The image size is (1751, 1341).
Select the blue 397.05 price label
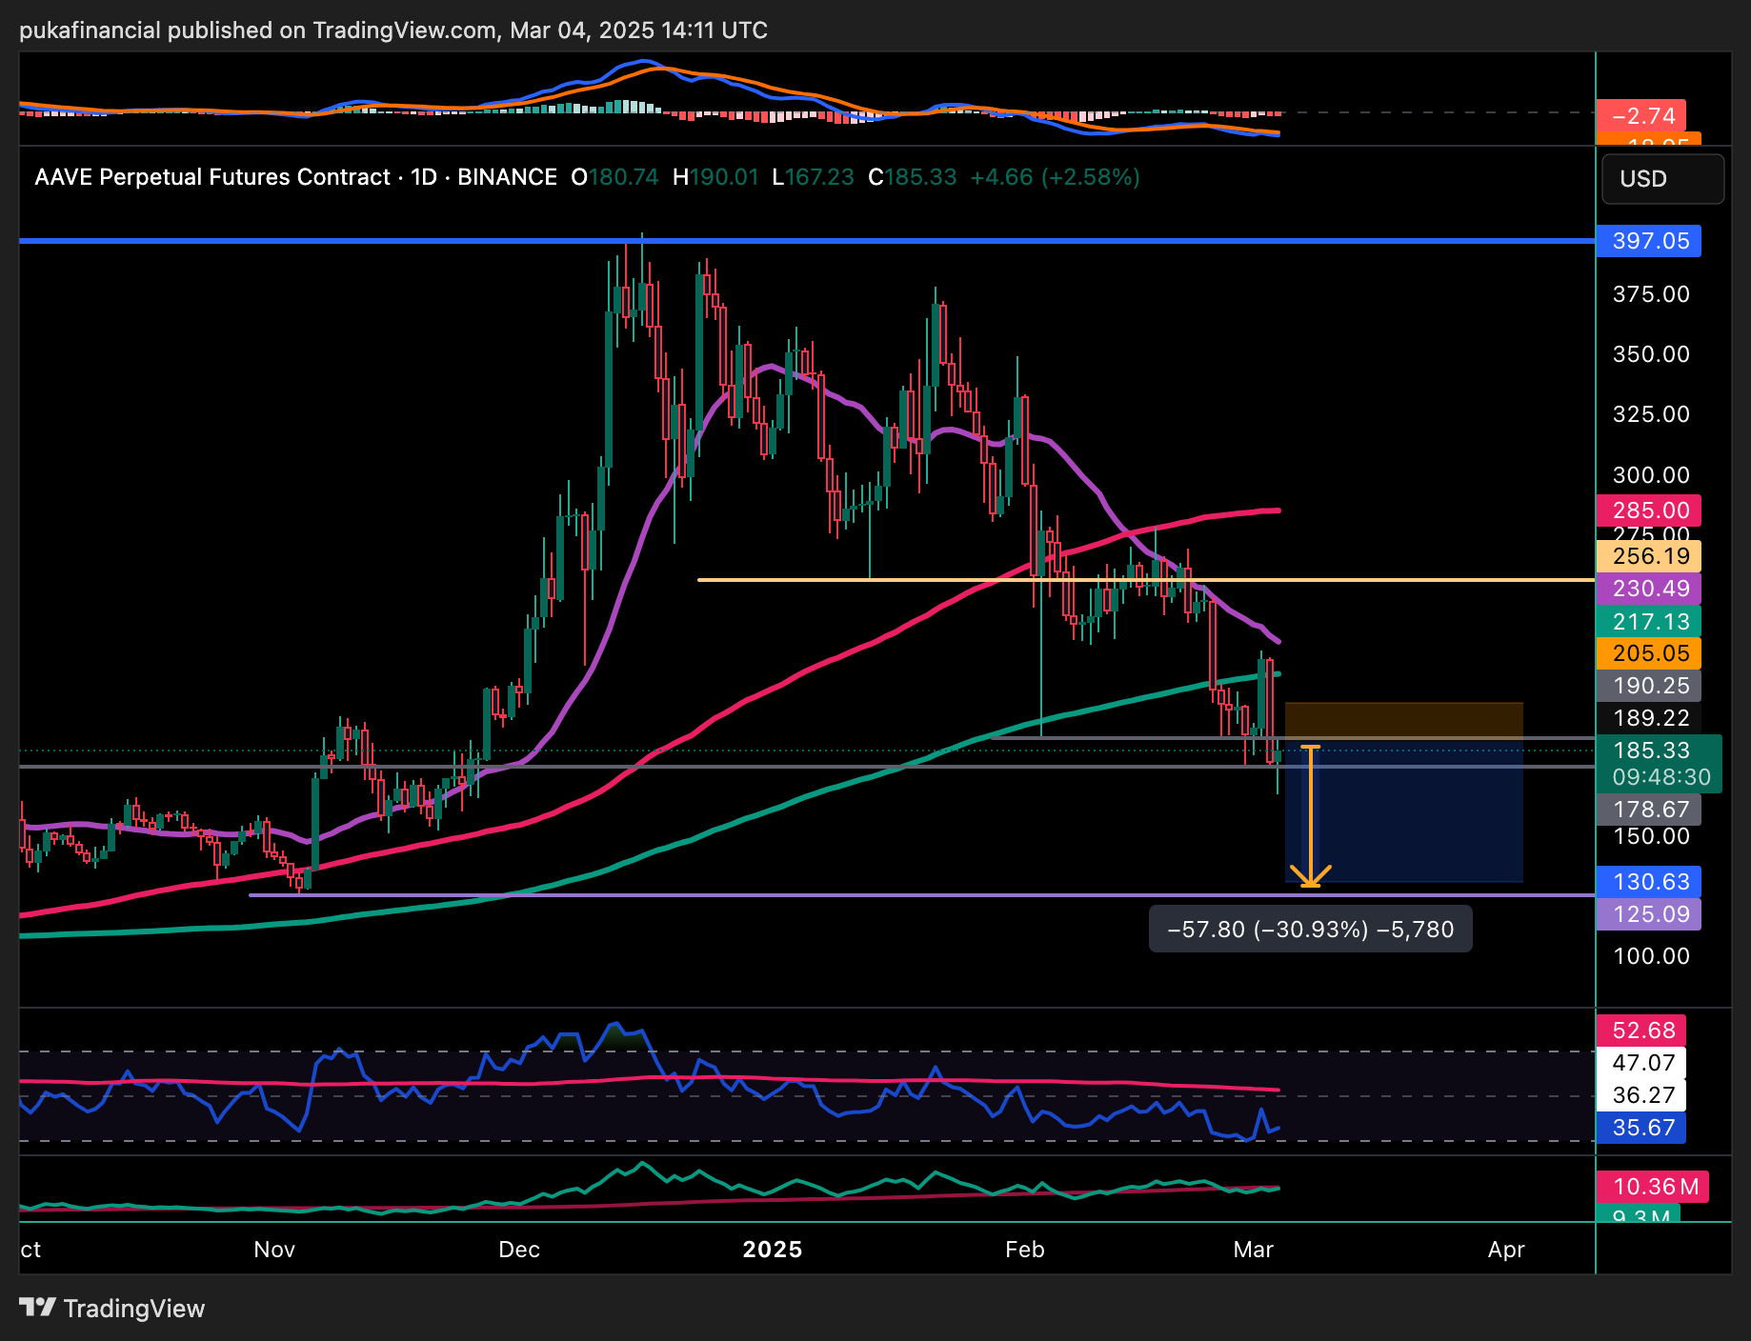(1649, 241)
